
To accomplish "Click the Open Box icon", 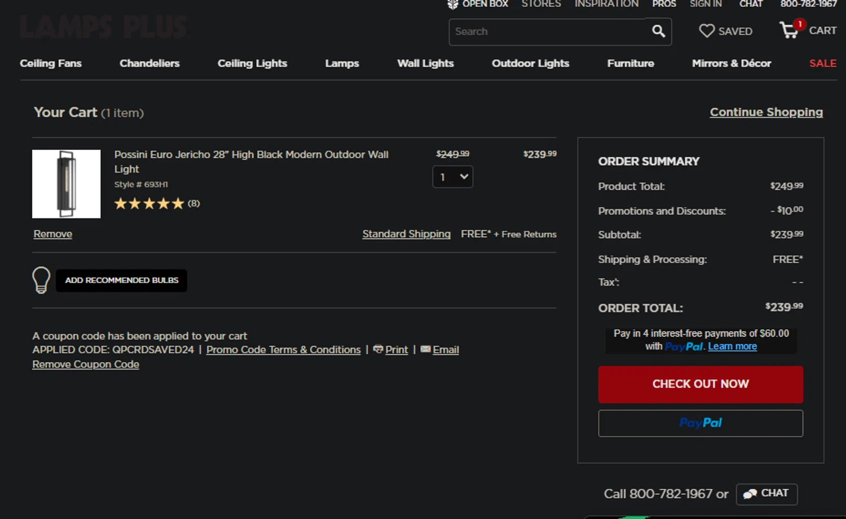I will tap(452, 5).
